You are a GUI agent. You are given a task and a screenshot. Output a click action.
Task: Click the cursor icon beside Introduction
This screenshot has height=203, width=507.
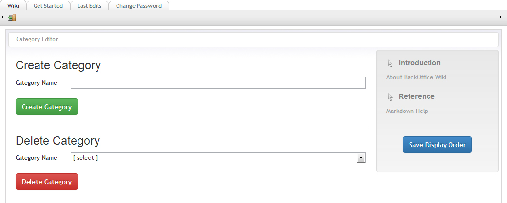(x=390, y=63)
